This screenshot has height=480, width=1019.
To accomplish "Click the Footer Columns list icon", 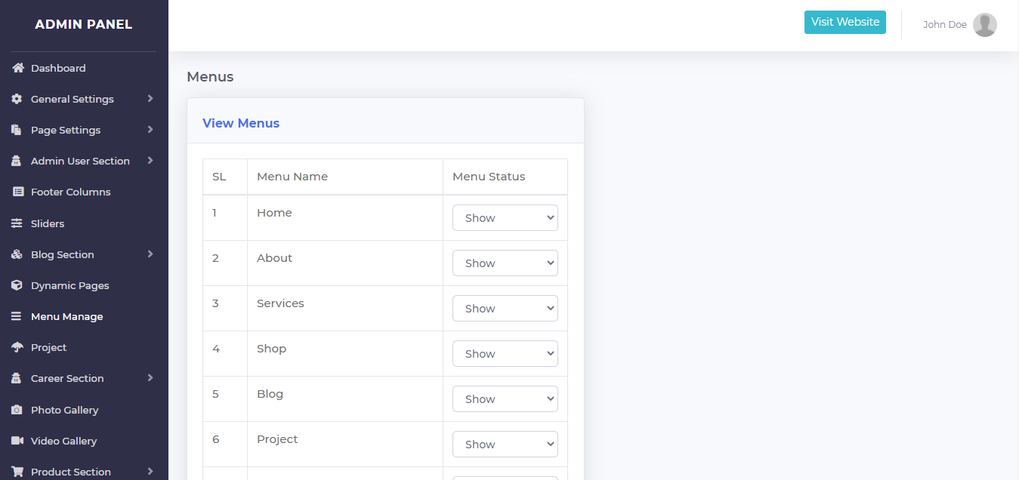I will tap(18, 192).
